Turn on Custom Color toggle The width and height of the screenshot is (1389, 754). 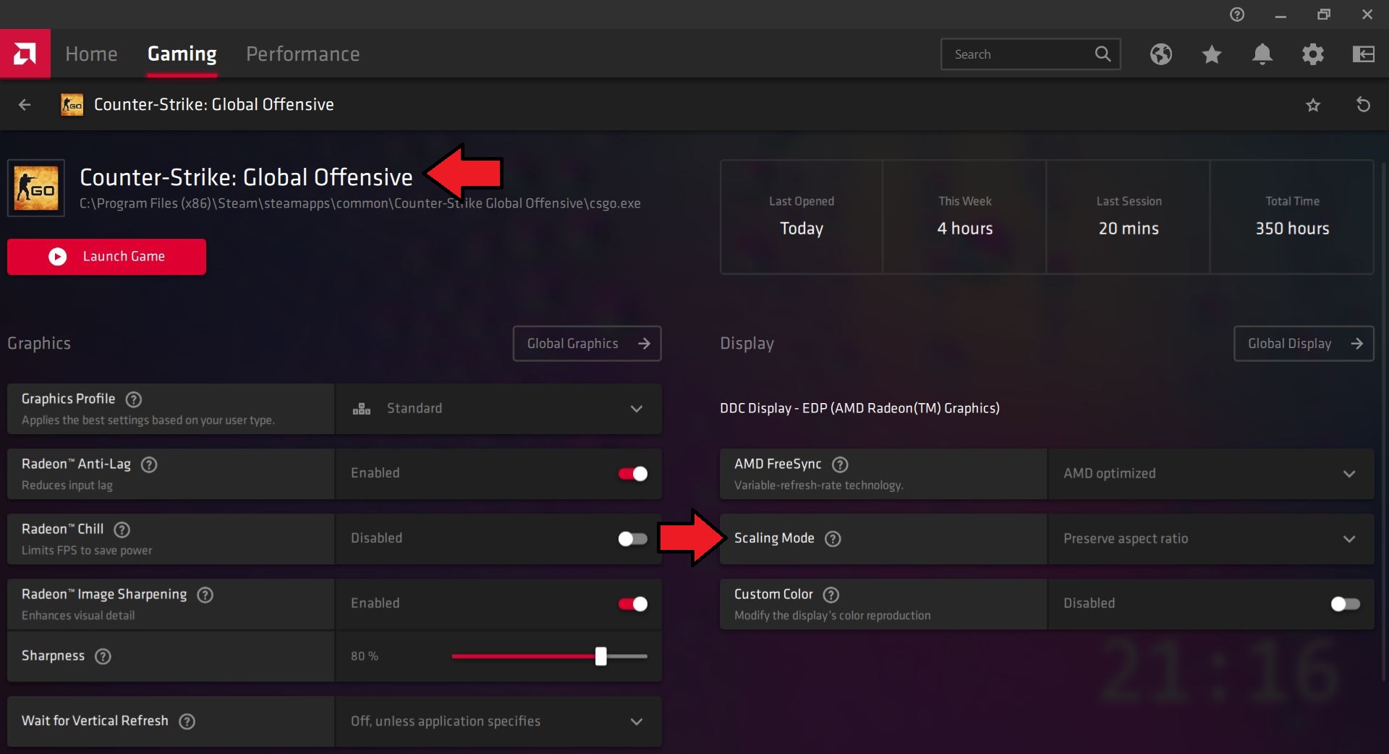click(x=1345, y=603)
